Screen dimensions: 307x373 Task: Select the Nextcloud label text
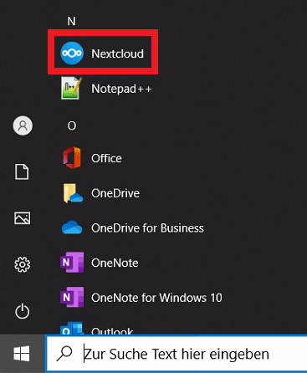[117, 54]
